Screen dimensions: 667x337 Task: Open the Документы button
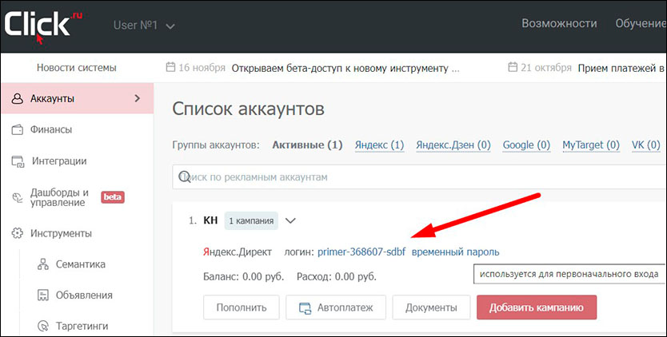point(431,307)
